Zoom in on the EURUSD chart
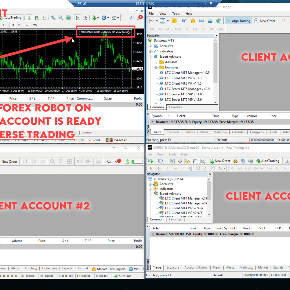The width and height of the screenshot is (290, 290). [53, 18]
